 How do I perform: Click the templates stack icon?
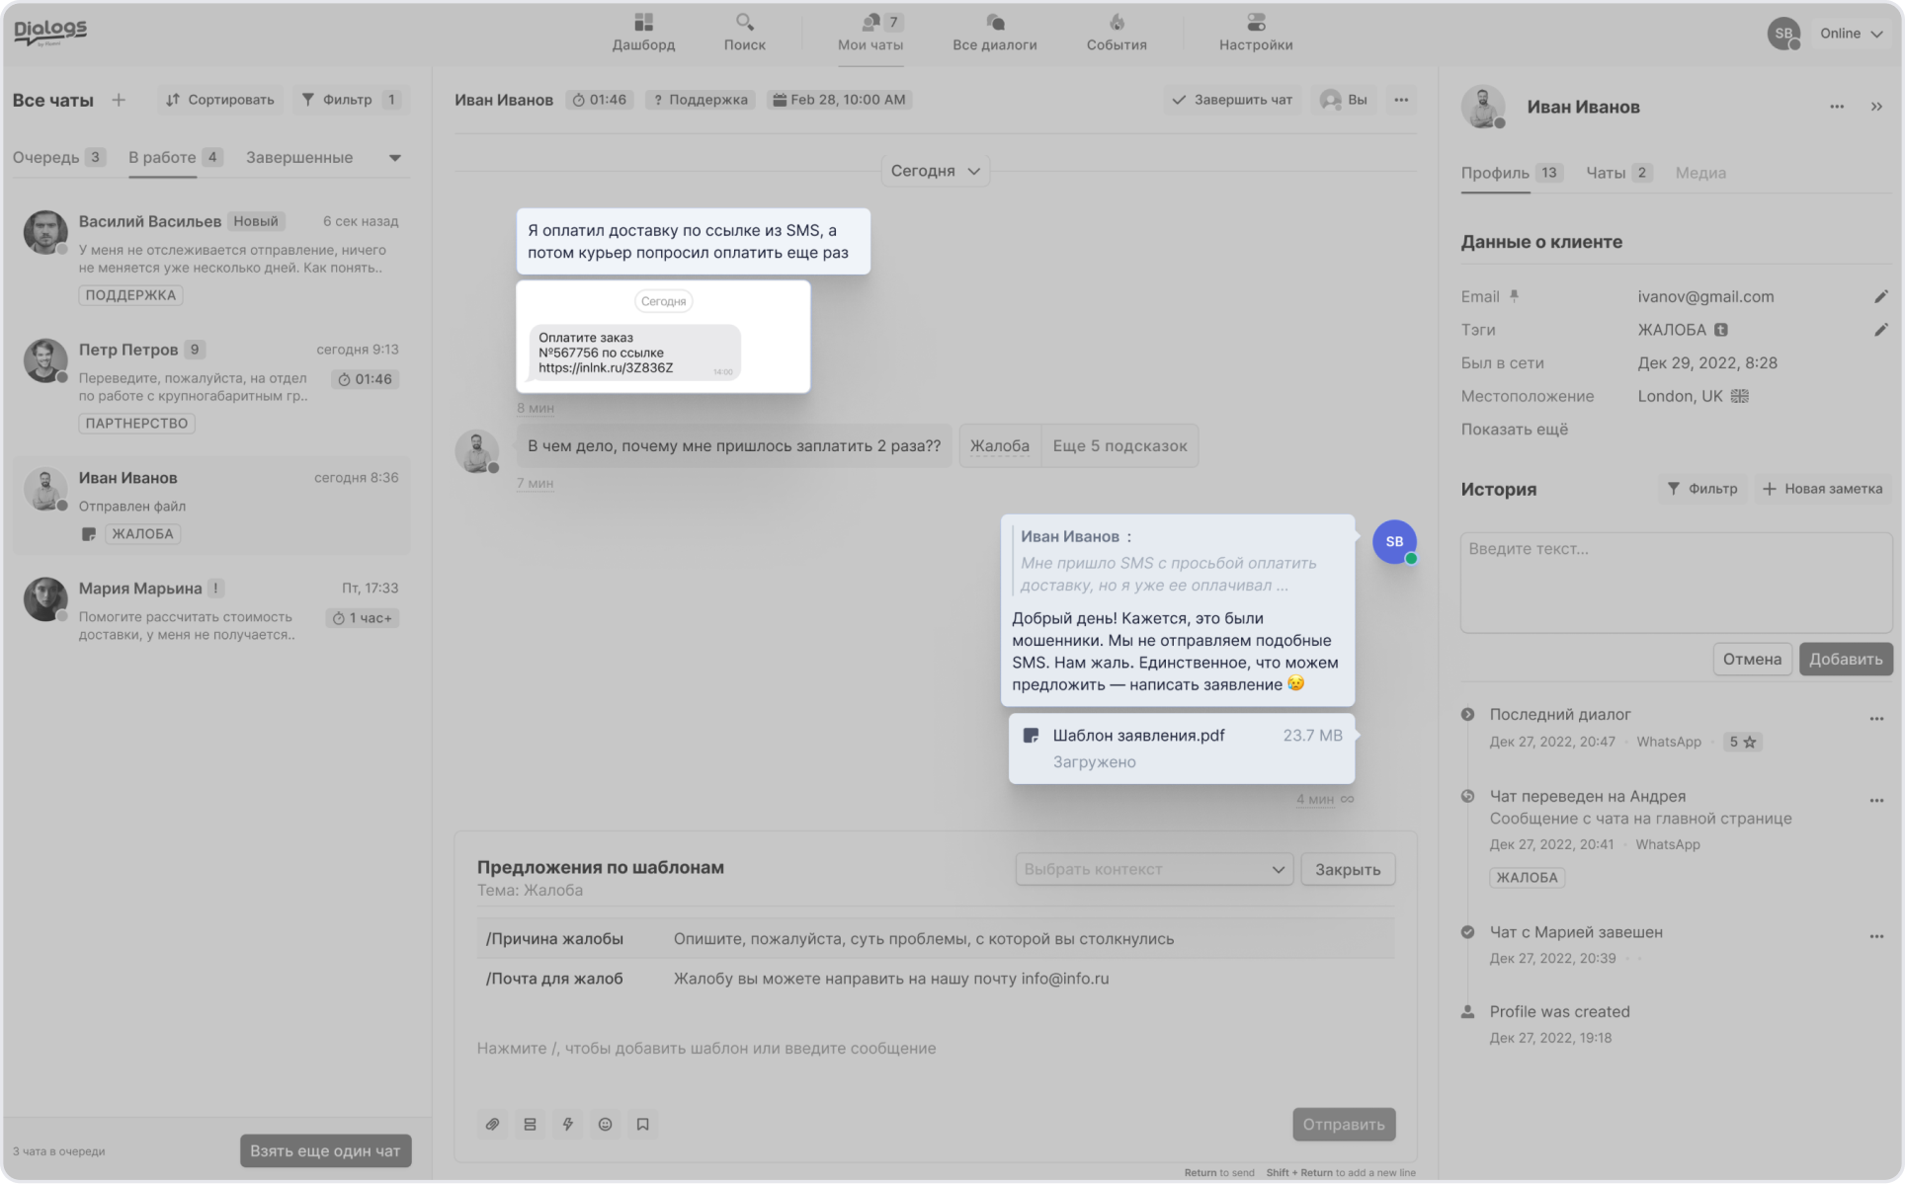[530, 1124]
